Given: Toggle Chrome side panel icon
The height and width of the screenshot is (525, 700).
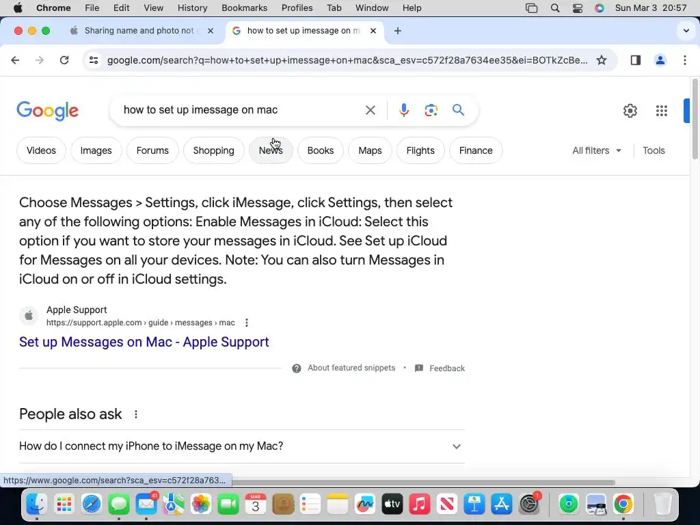Looking at the screenshot, I should click(636, 60).
